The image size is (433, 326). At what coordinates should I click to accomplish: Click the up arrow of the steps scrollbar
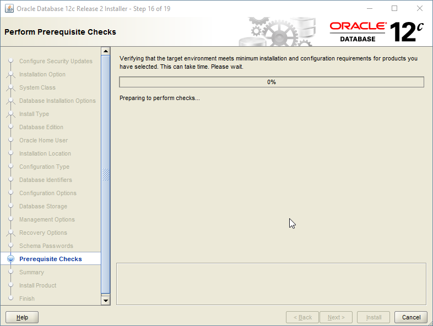[105, 51]
